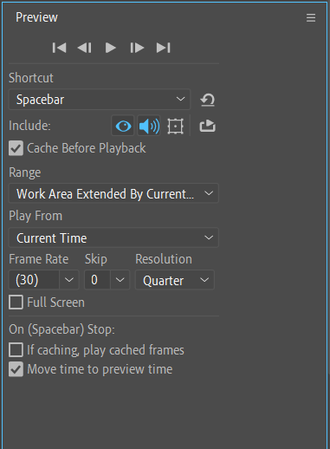
Task: Toggle overlays and layer controls icon
Action: [x=175, y=126]
